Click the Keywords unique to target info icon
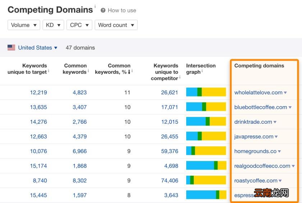The width and height of the screenshot is (302, 203). coord(49,71)
